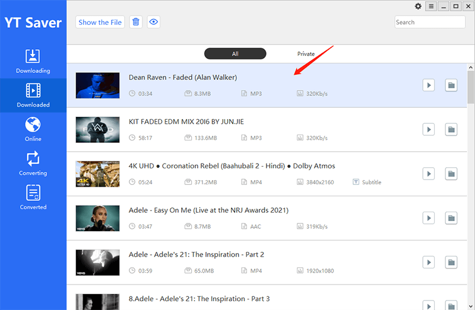Open folder for Adele's 21 Inspiration Part 2
The height and width of the screenshot is (310, 475).
coord(451,262)
